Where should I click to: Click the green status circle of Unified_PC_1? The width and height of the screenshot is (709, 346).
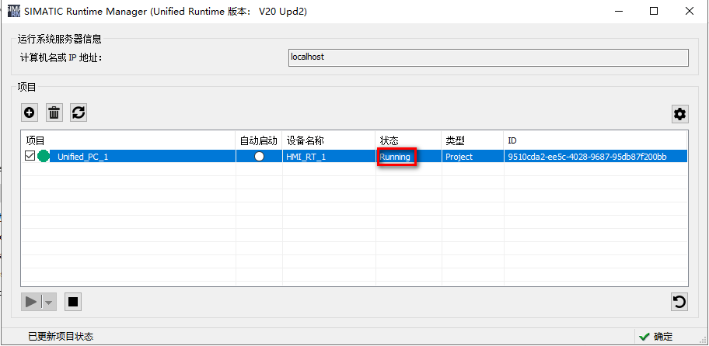click(44, 157)
